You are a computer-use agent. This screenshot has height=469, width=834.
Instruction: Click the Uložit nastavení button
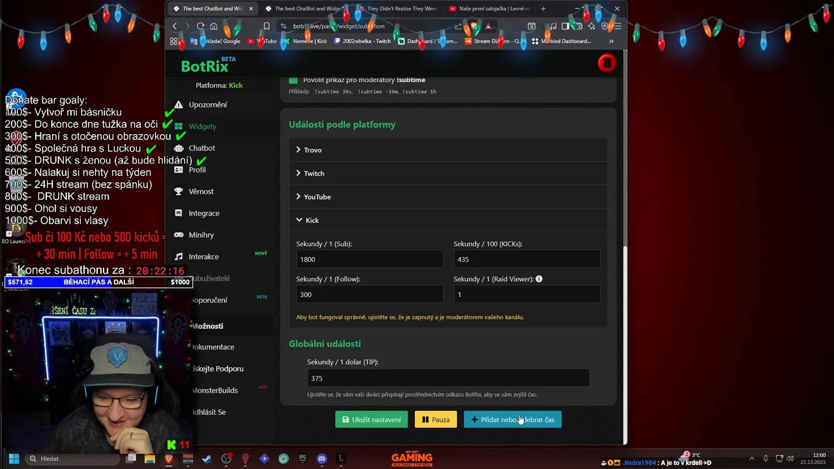point(371,419)
